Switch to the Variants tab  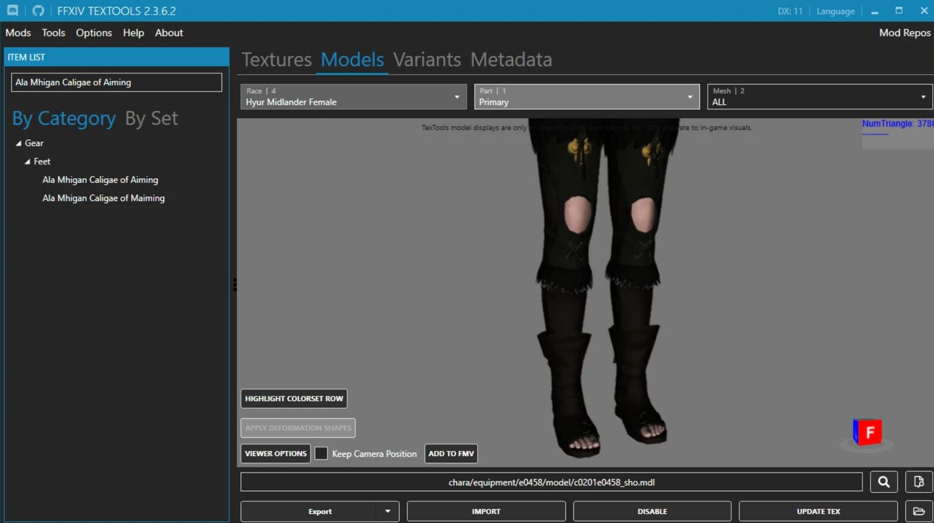[x=427, y=60]
